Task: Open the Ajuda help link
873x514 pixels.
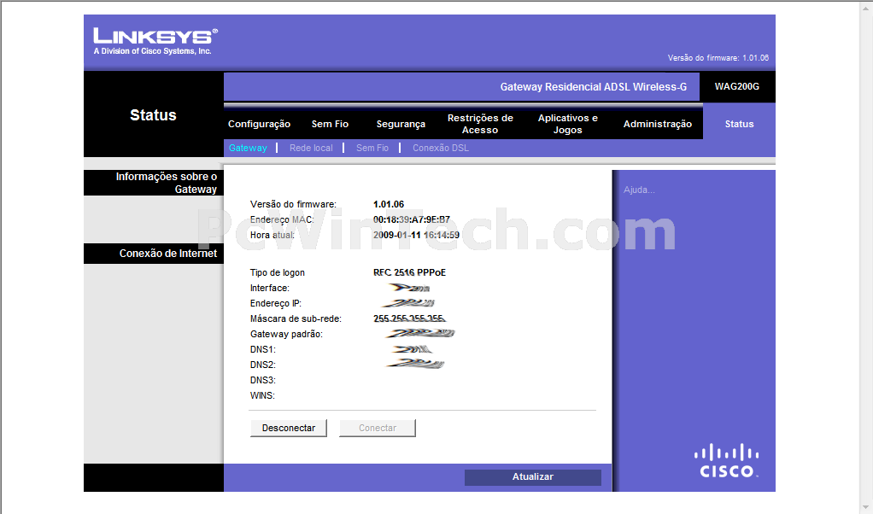Action: click(639, 190)
